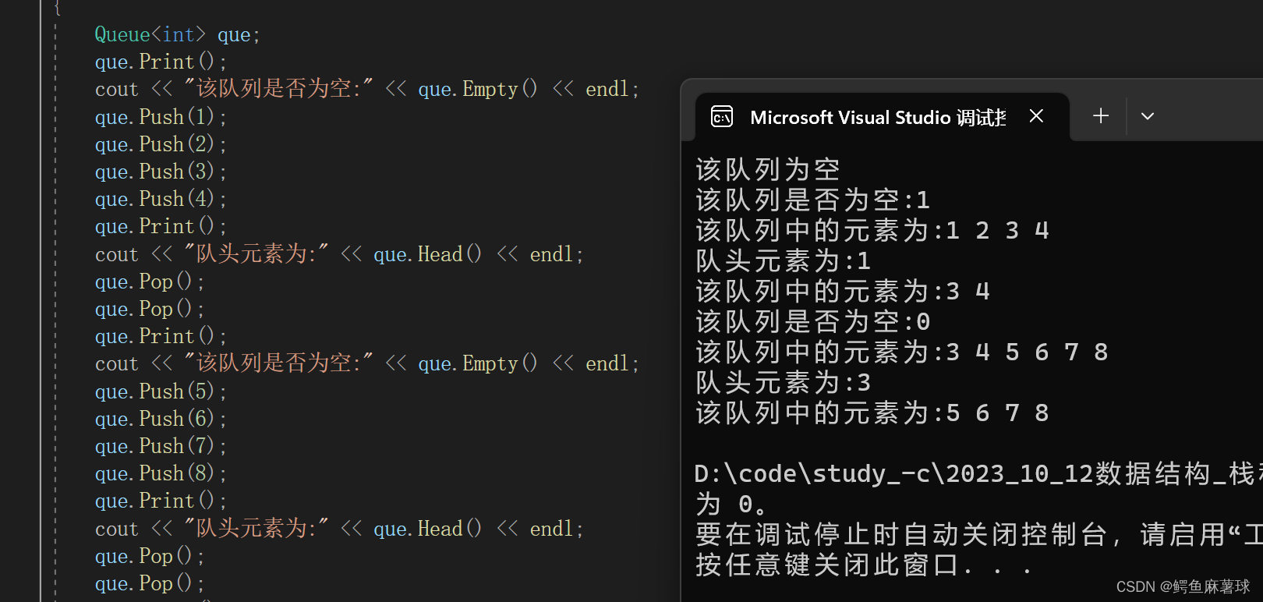Close the Microsoft Visual Studio debug console tab
The height and width of the screenshot is (602, 1263).
[1036, 116]
